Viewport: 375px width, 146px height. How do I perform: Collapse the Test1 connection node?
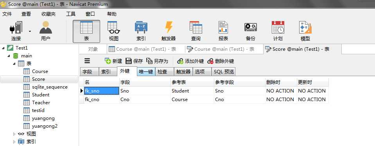[x=4, y=48]
